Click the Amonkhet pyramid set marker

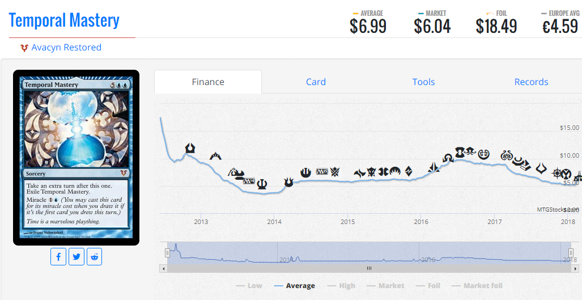point(526,166)
